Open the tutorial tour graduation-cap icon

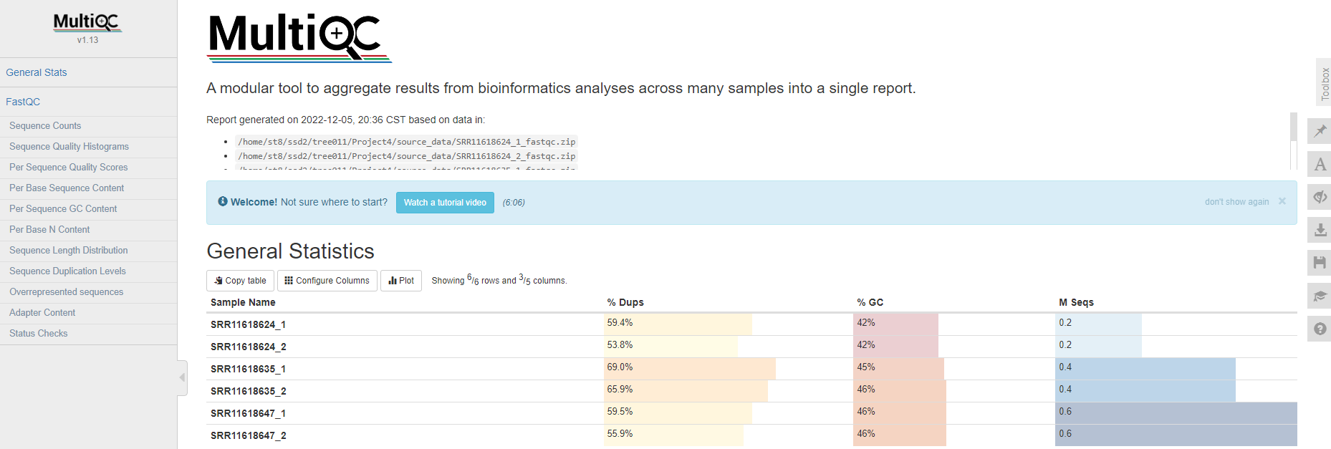[x=1320, y=296]
